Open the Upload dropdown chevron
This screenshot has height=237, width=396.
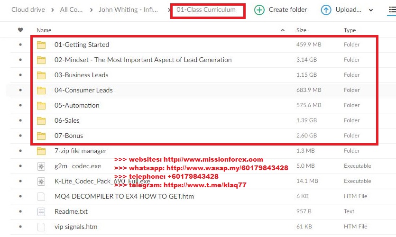(x=371, y=10)
